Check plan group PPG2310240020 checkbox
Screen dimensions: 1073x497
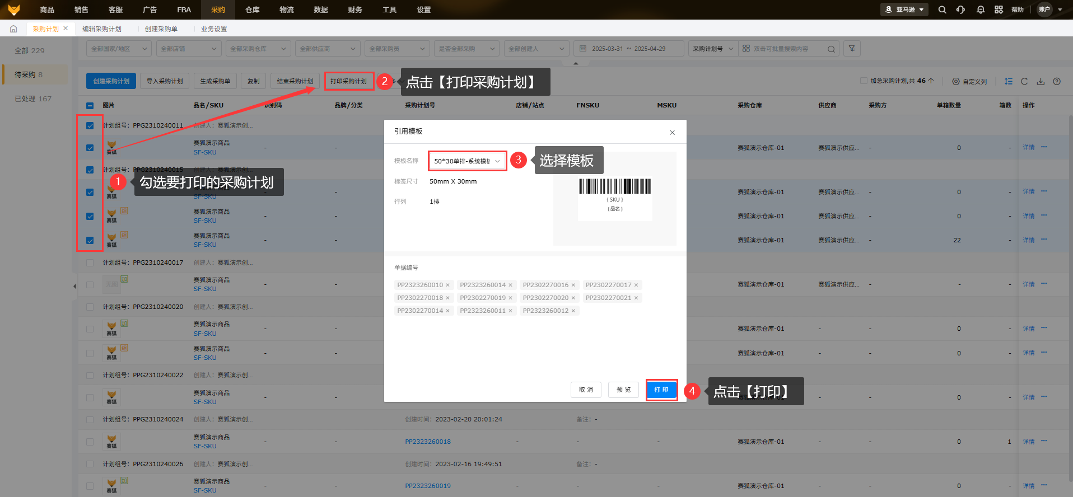coord(90,307)
